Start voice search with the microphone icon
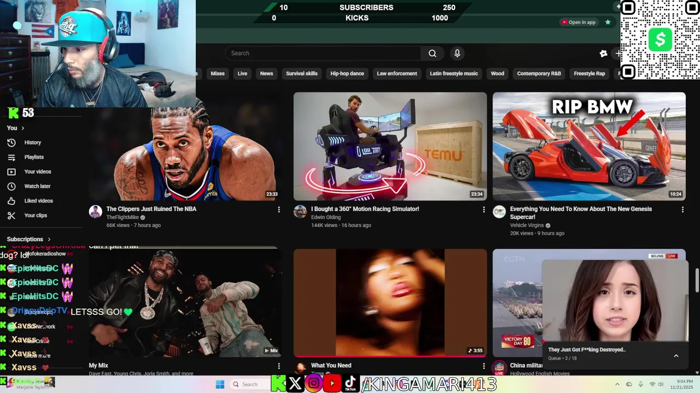 (457, 53)
